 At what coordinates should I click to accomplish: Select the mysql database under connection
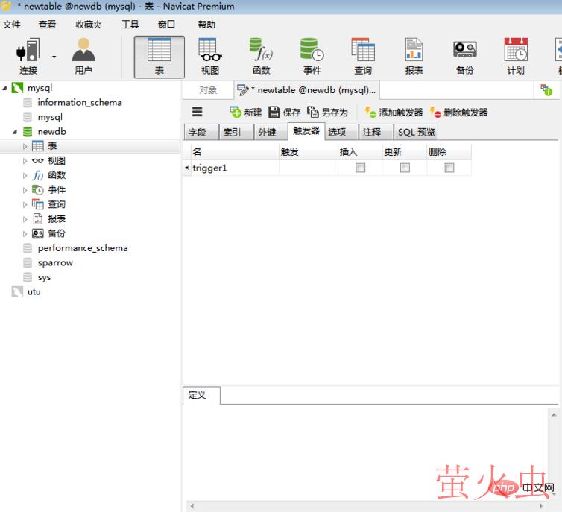pos(50,117)
